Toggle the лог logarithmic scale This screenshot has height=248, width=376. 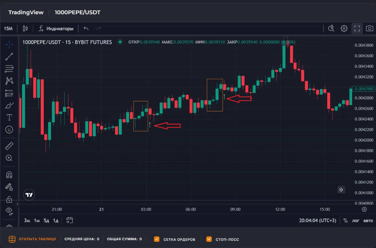coord(356,221)
